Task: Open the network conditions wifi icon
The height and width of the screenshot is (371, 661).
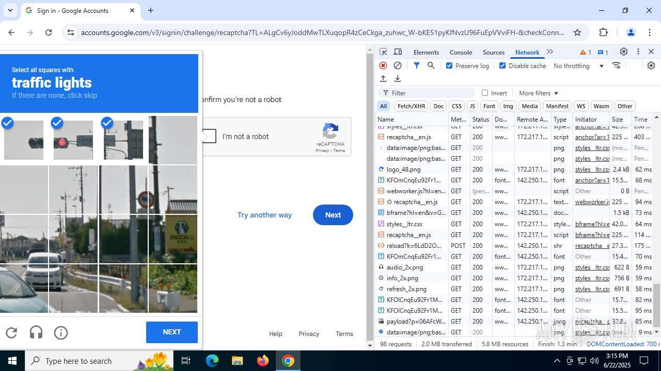Action: pyautogui.click(x=616, y=65)
